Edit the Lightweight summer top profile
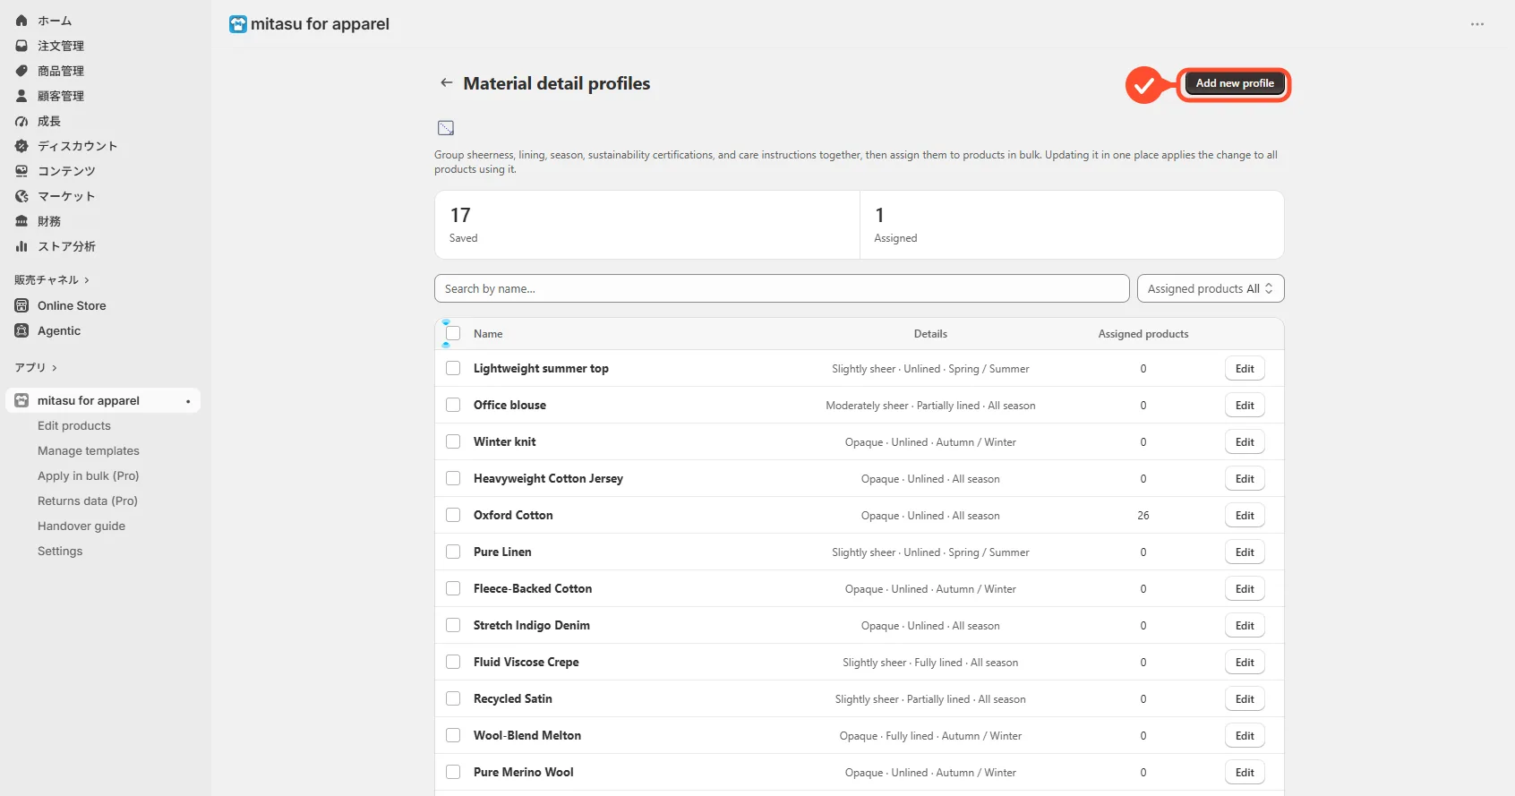 (x=1245, y=368)
